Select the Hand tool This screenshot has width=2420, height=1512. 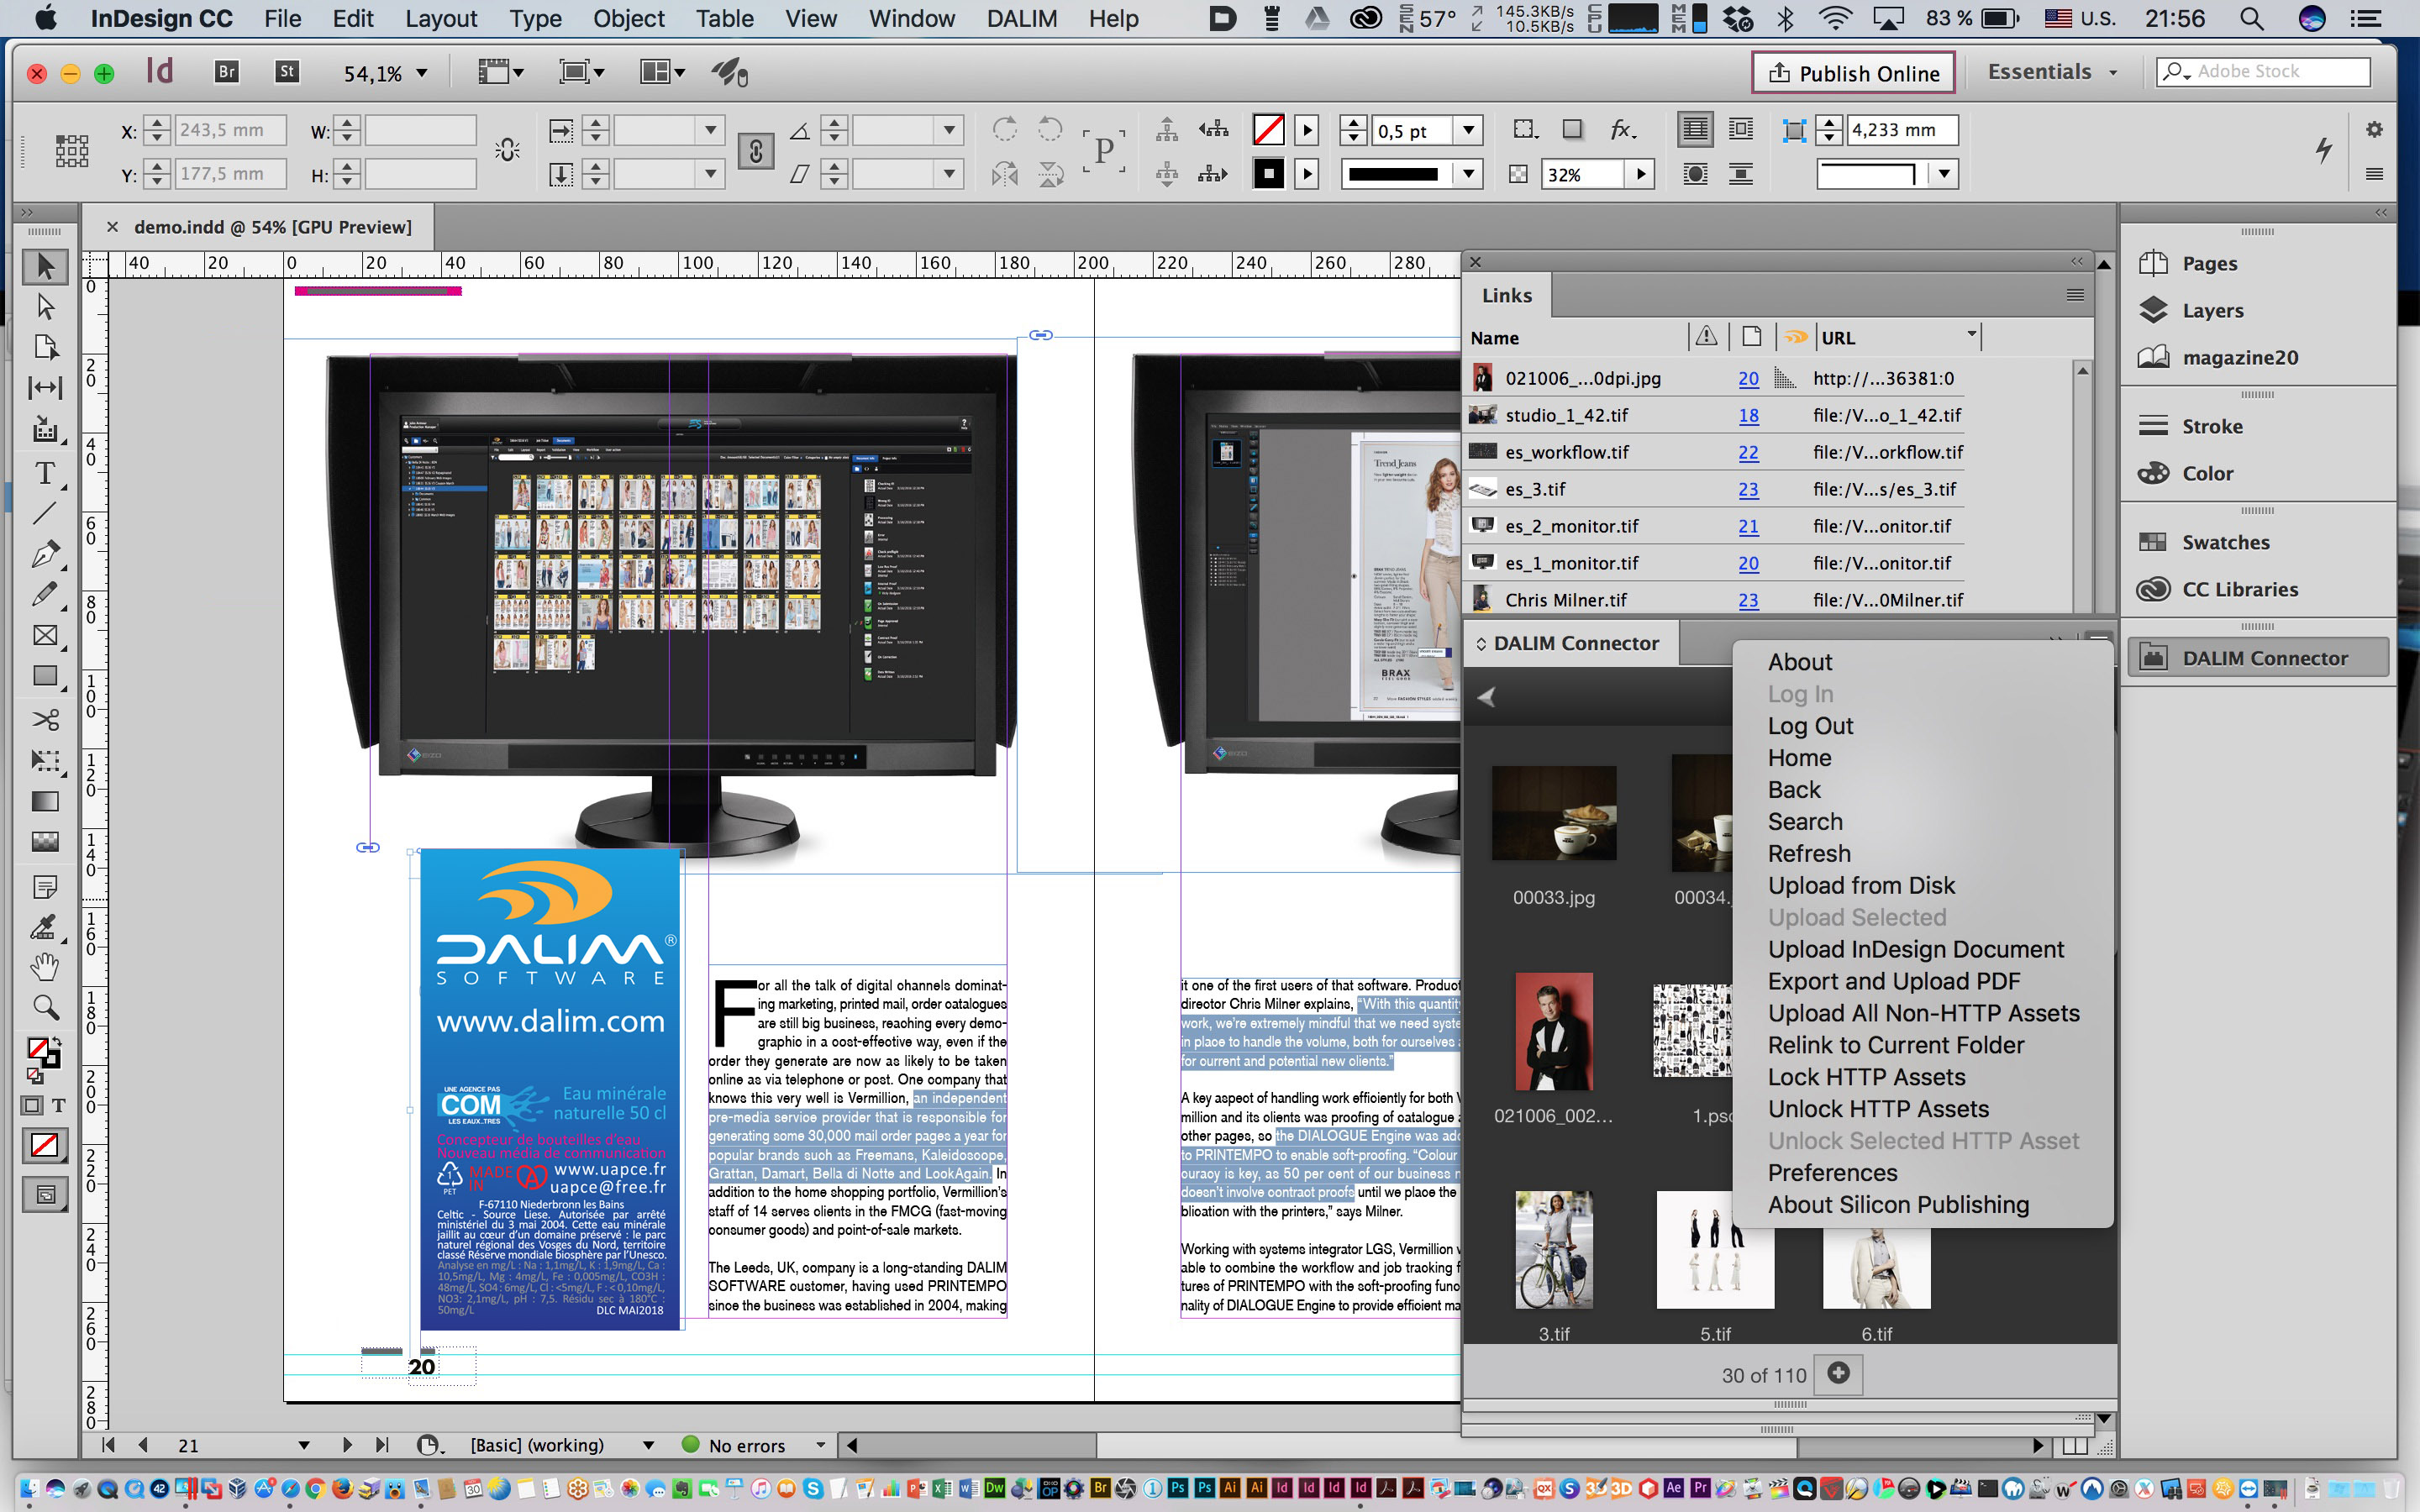click(x=44, y=966)
